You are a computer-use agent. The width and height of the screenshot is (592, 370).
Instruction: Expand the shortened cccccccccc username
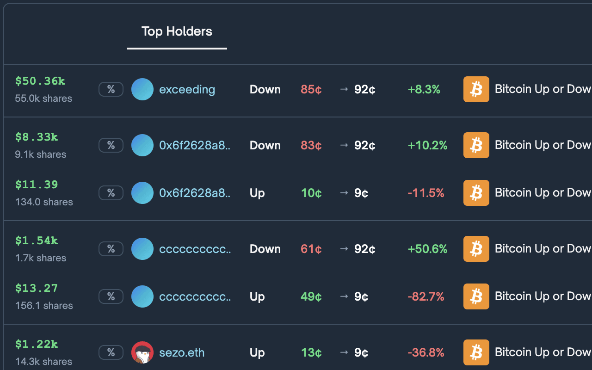click(195, 248)
